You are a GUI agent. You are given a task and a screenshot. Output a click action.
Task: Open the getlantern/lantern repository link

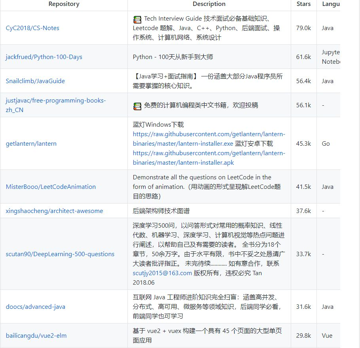31,144
